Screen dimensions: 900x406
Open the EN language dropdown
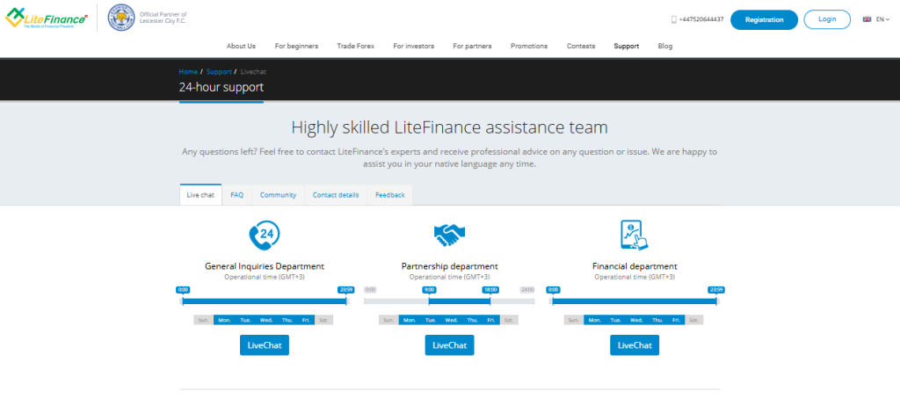[x=882, y=19]
